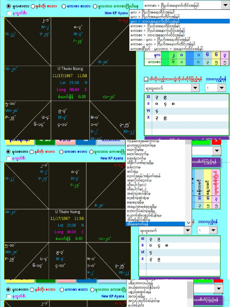Click scroll-down arrow of list containing အိမ်ဆောက်ရန်

[x=188, y=223]
